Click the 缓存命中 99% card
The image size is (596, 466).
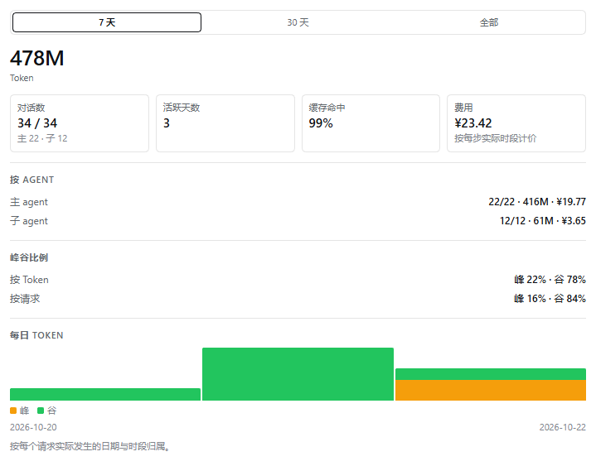click(x=371, y=123)
